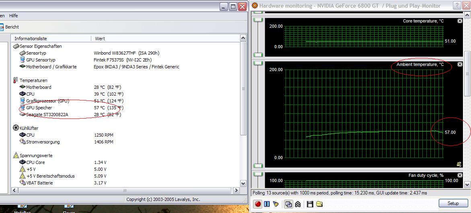Open the Hilfe menu
This screenshot has height=213, width=471.
[14, 16]
